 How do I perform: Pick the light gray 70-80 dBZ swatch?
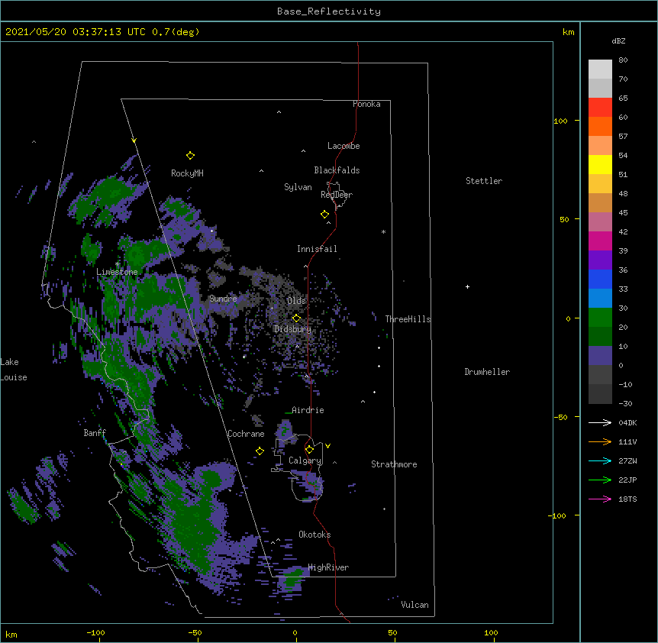click(x=600, y=69)
